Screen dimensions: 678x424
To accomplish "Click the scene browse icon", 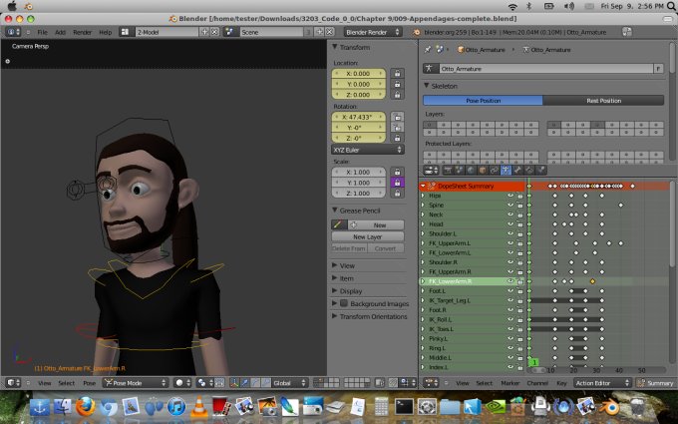I will click(x=229, y=32).
